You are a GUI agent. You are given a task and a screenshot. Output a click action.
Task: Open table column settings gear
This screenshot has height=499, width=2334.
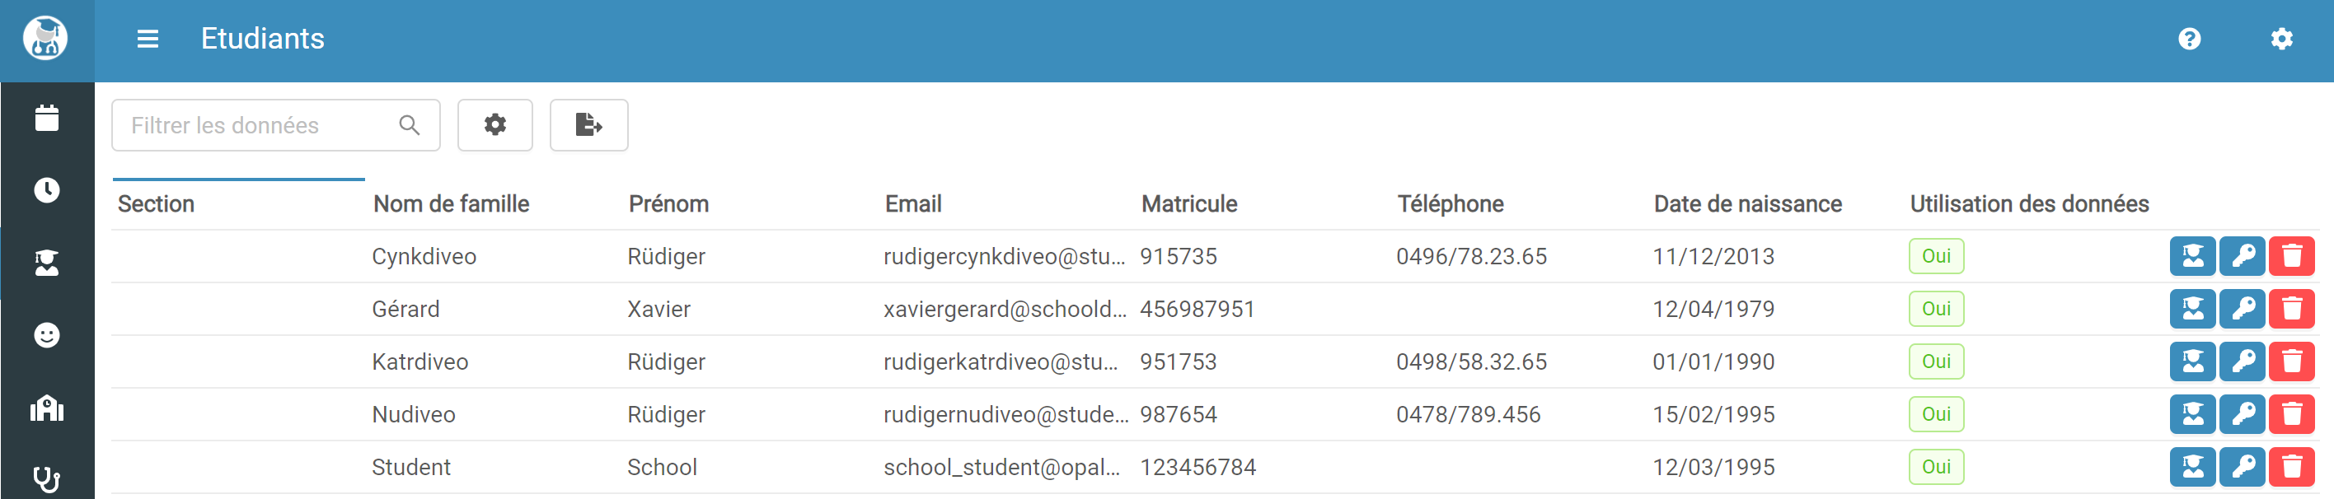tap(494, 125)
